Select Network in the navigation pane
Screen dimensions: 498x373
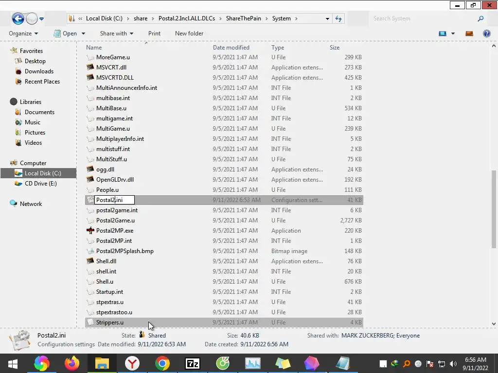[x=31, y=203]
